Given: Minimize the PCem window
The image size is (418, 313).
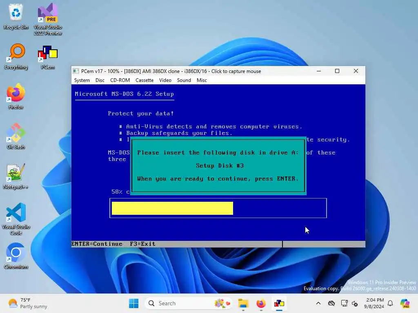Looking at the screenshot, I should click(x=319, y=71).
